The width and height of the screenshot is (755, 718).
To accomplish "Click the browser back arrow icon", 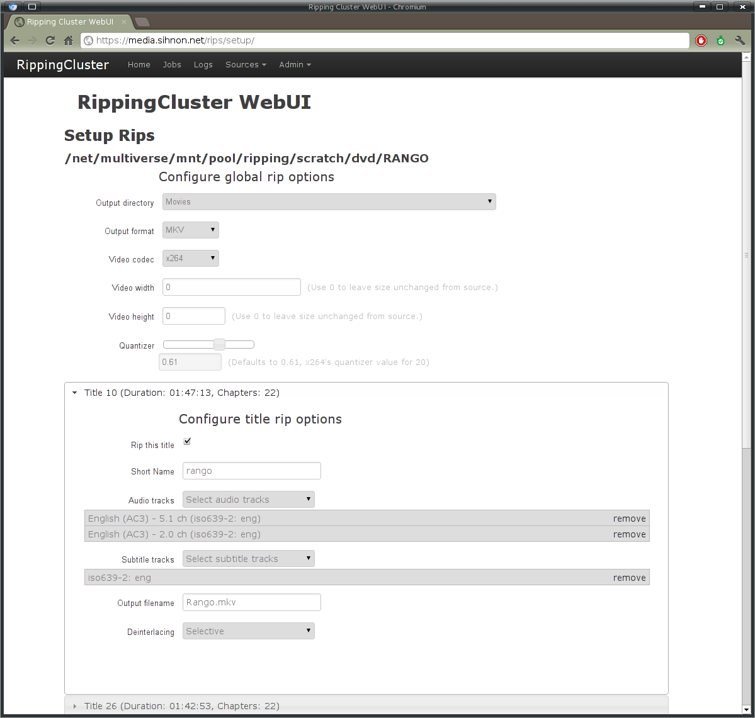I will (15, 41).
